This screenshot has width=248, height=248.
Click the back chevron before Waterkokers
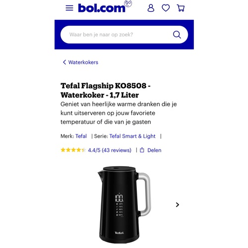[64, 62]
